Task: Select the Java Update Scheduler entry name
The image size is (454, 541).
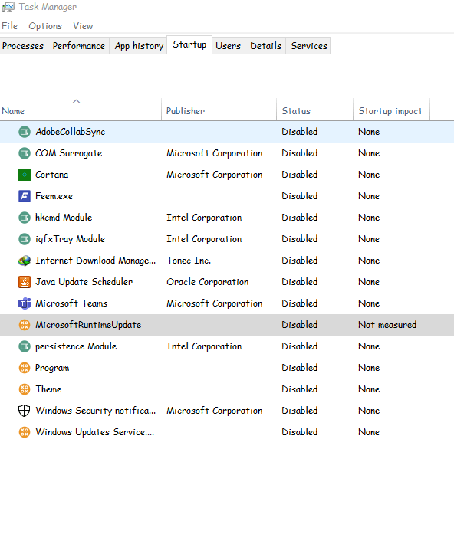Action: point(84,282)
